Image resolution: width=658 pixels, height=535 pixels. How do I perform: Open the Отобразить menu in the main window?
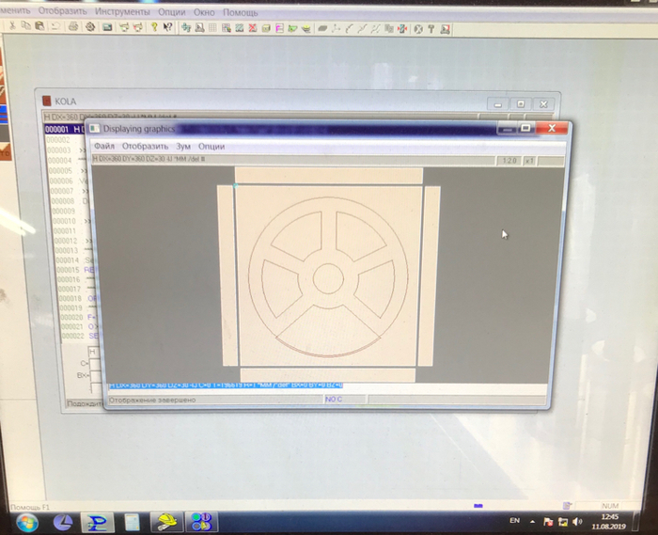click(63, 11)
